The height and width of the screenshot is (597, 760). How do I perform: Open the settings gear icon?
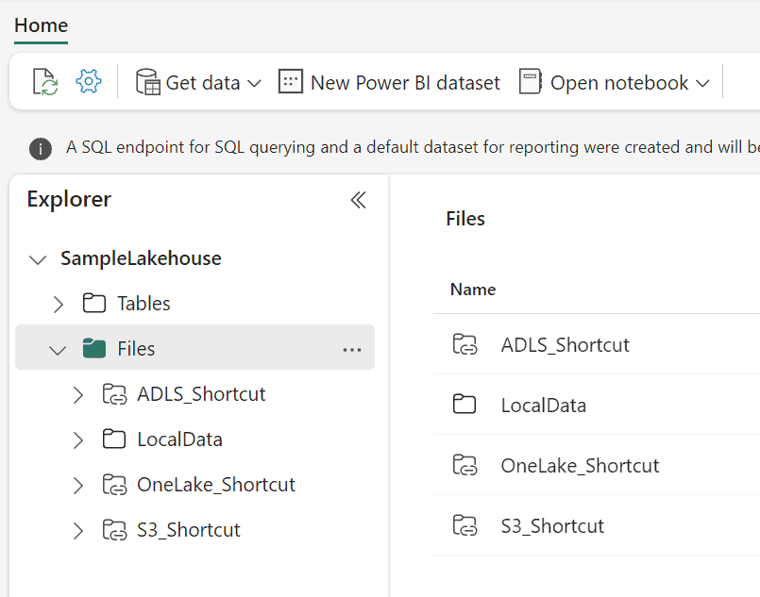[x=89, y=81]
